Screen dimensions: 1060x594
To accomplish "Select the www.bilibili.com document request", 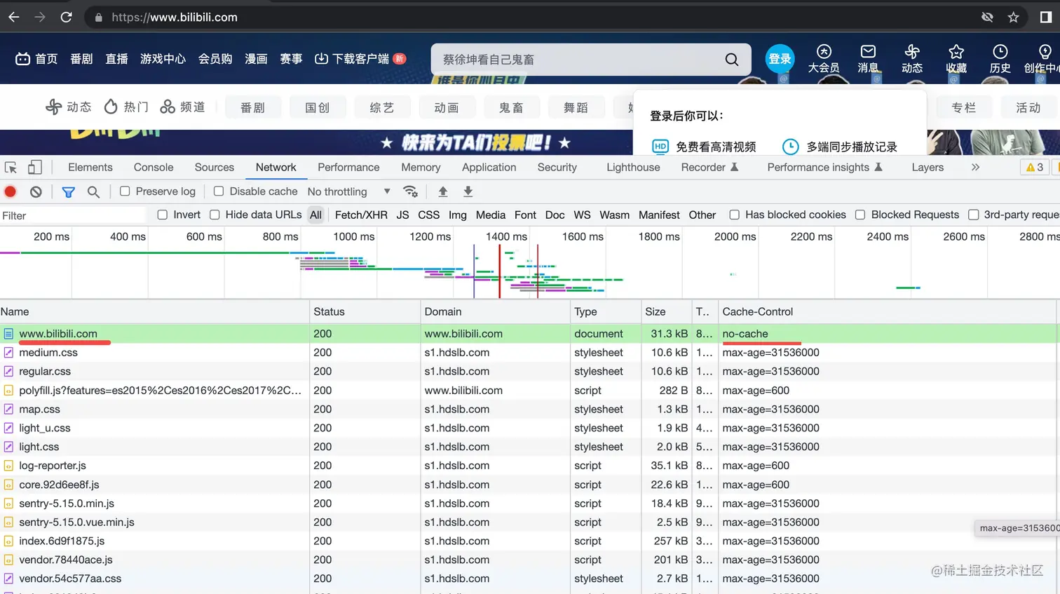I will point(529,334).
